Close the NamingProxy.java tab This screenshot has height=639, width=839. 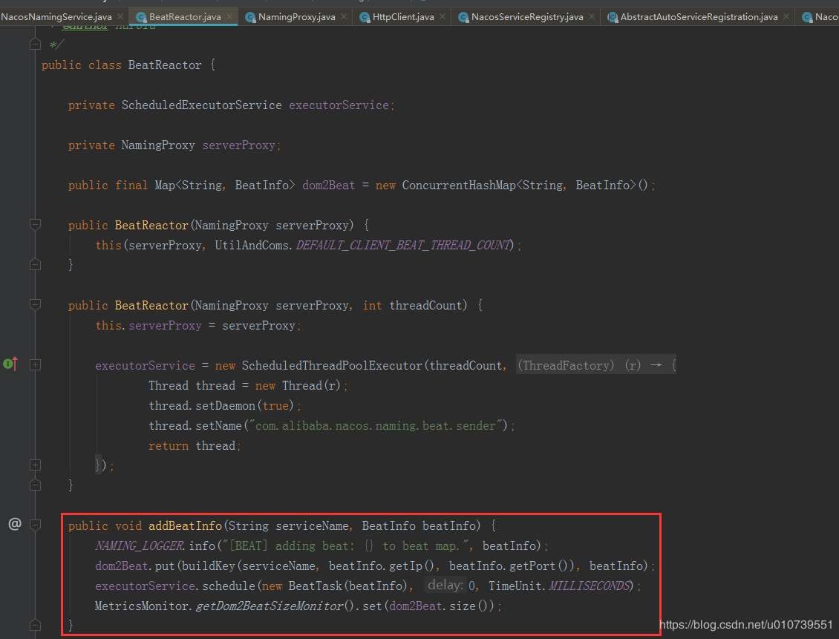click(344, 16)
